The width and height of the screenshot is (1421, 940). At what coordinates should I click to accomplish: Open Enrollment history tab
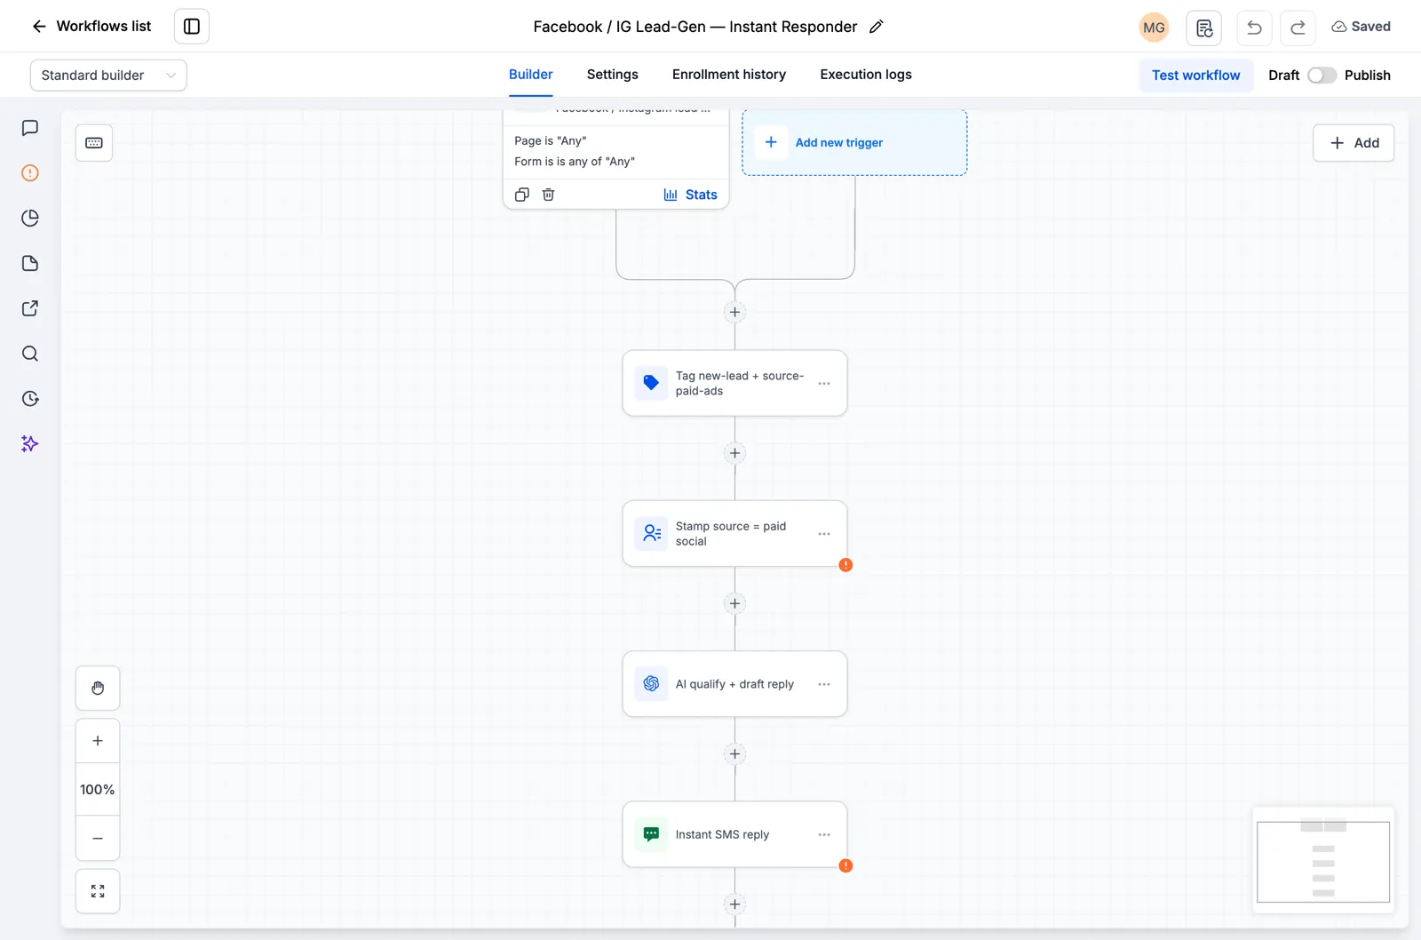point(728,75)
